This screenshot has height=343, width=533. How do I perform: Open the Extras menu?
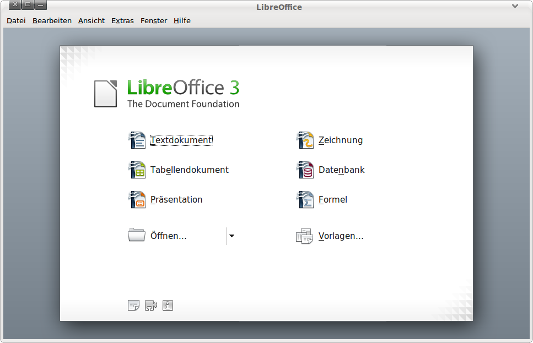click(122, 21)
